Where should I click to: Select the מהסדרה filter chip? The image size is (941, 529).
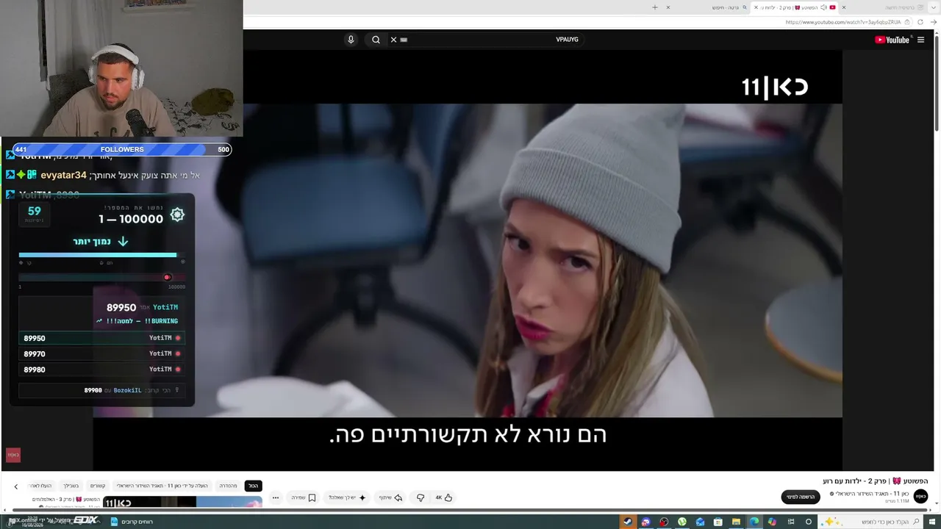click(x=228, y=486)
